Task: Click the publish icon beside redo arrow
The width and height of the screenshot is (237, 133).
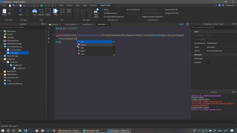Action: coord(21,6)
